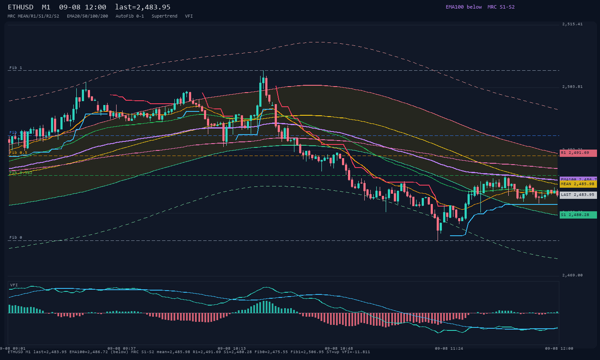Click the S1 2,480.28 price tag

[578, 215]
